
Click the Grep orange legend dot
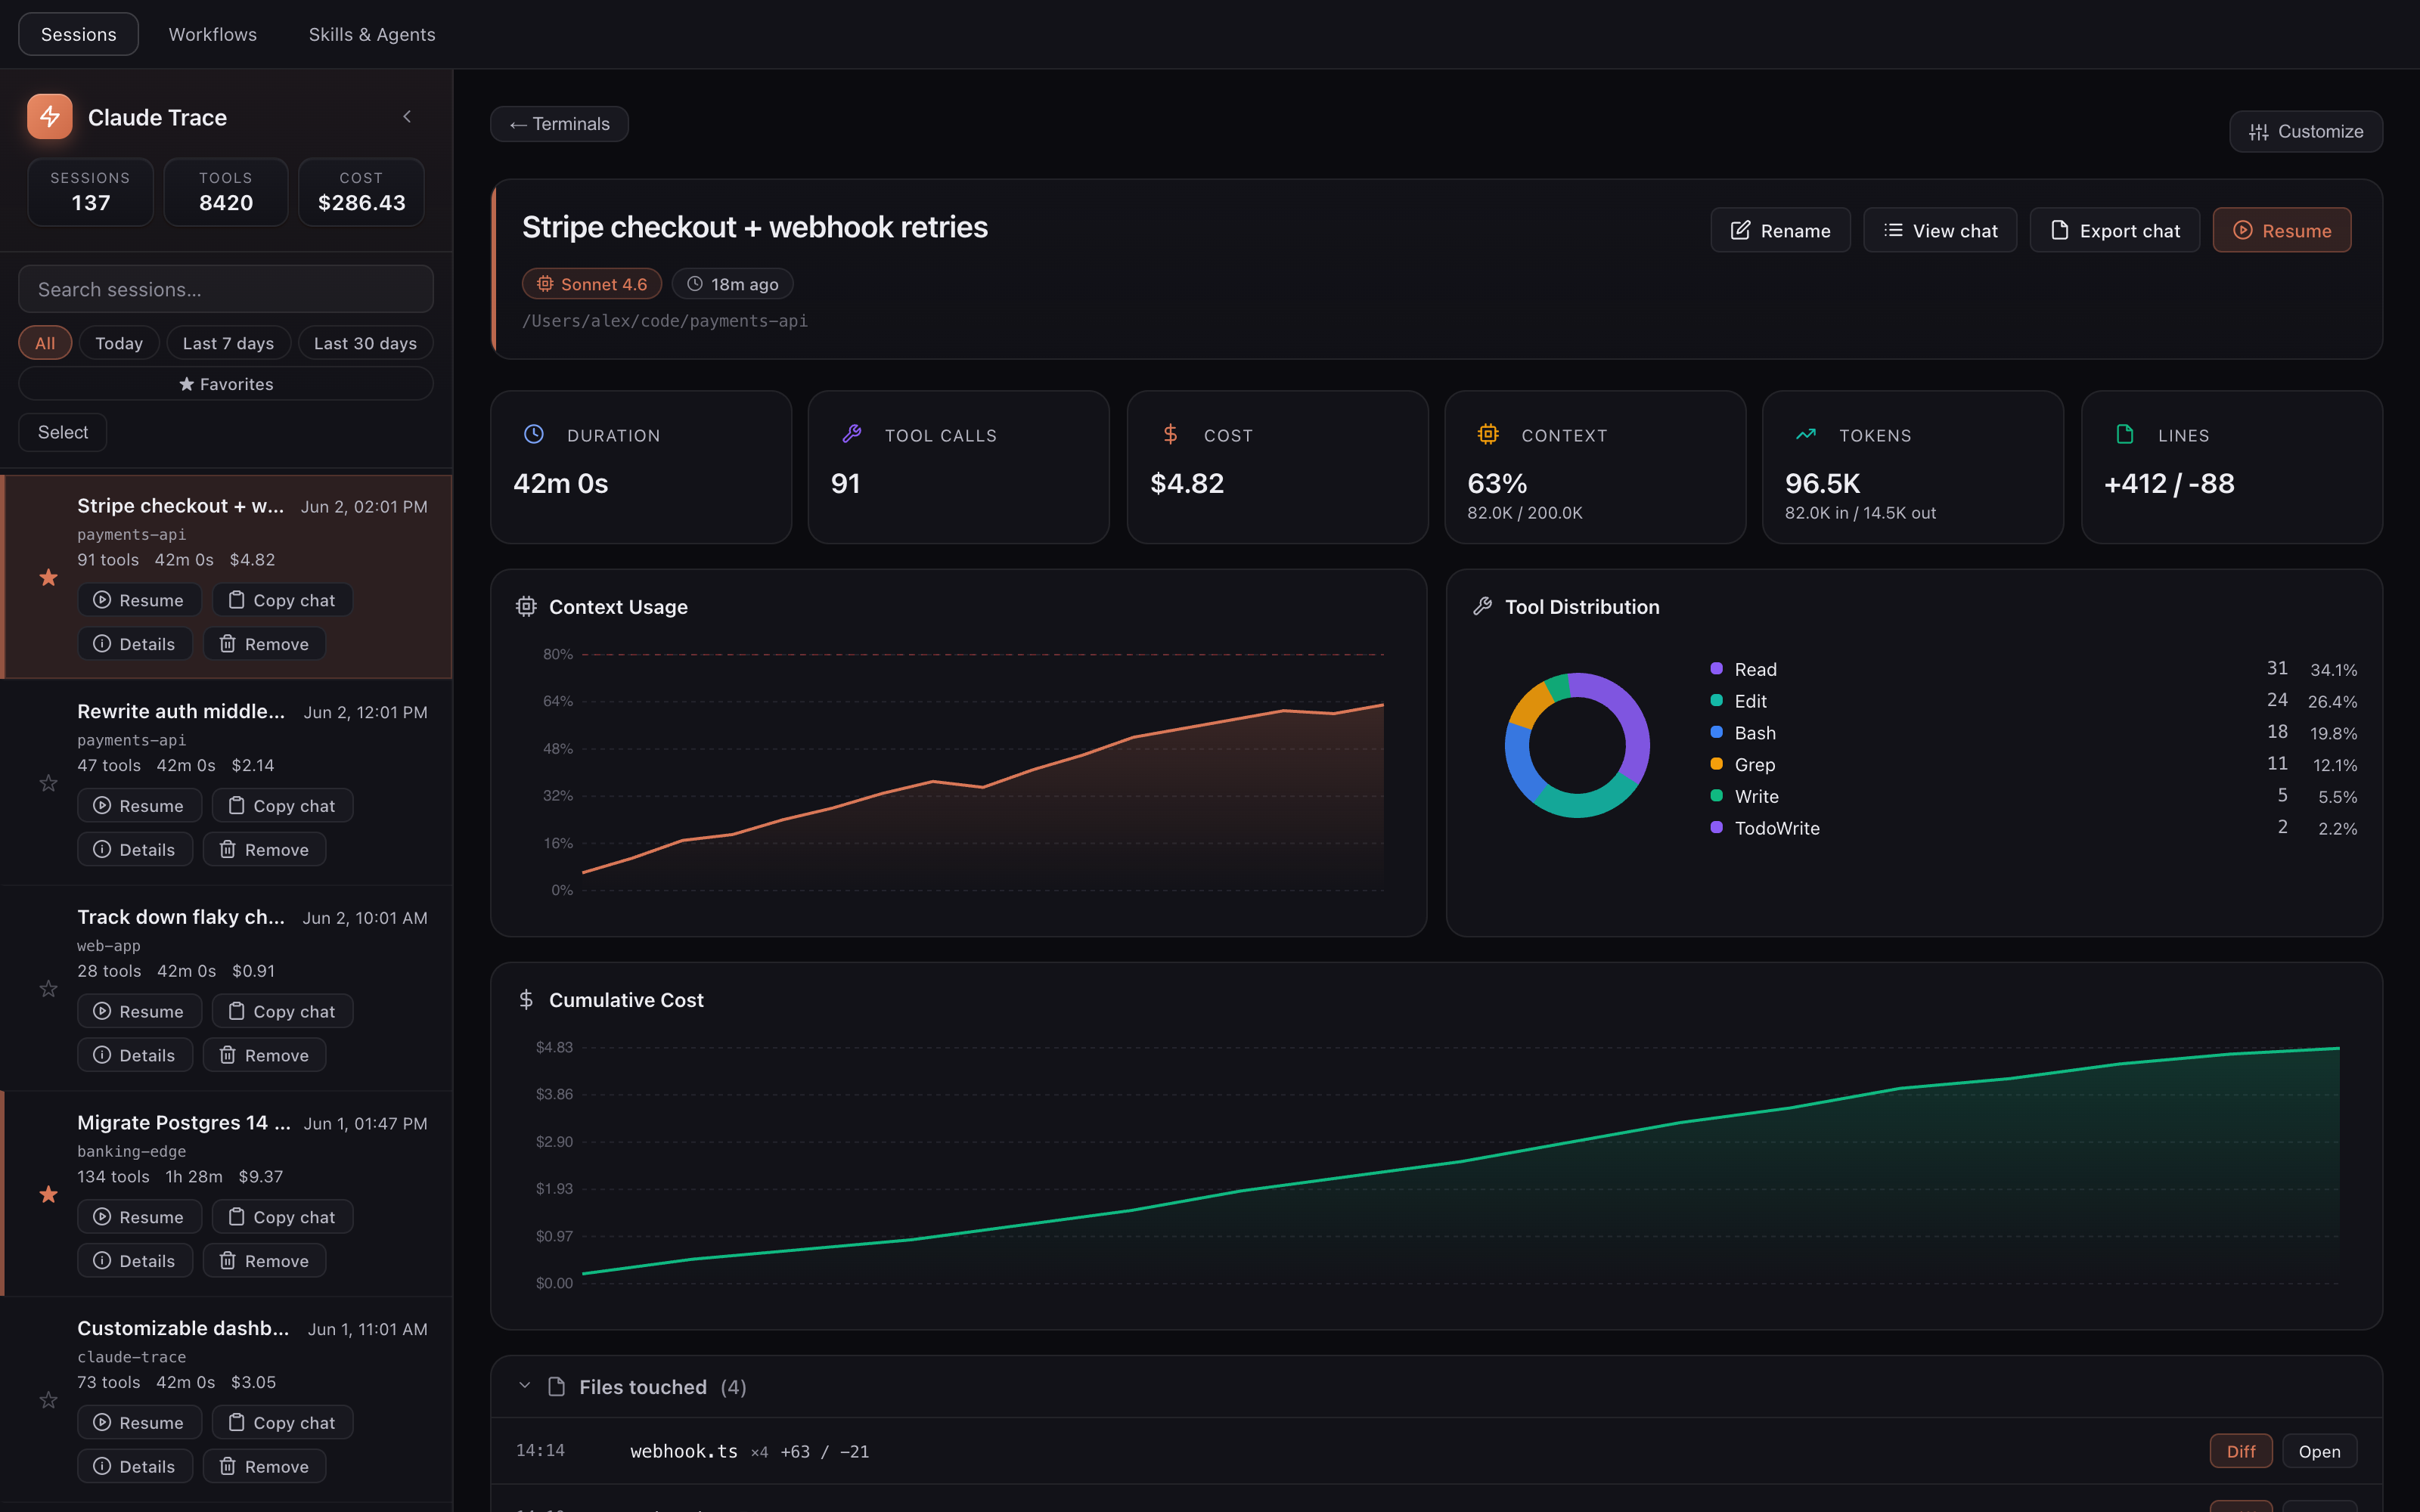tap(1716, 764)
